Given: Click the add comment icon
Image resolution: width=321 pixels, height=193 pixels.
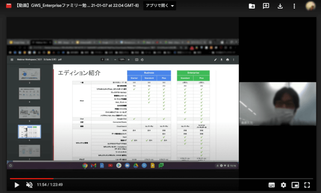Looking at the screenshot, I should pos(266,6).
